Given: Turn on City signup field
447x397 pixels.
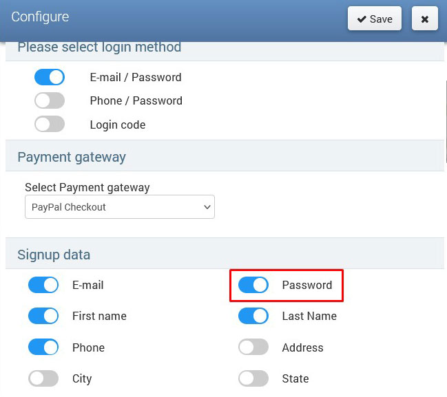Looking at the screenshot, I should pos(43,378).
